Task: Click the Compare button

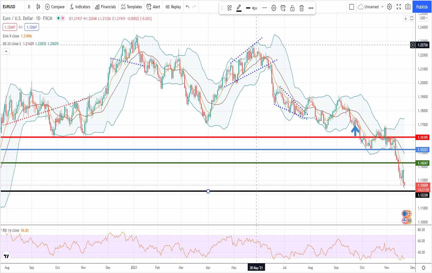Action: click(55, 7)
